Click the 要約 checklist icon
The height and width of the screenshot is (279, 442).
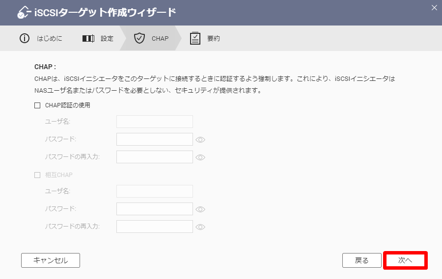pyautogui.click(x=195, y=38)
